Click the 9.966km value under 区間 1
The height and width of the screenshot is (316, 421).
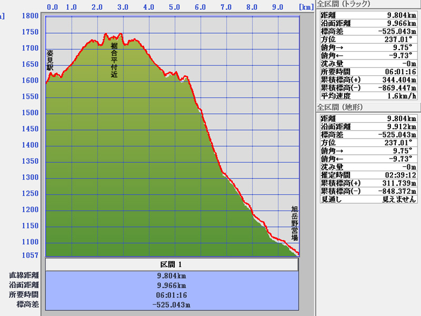click(172, 285)
